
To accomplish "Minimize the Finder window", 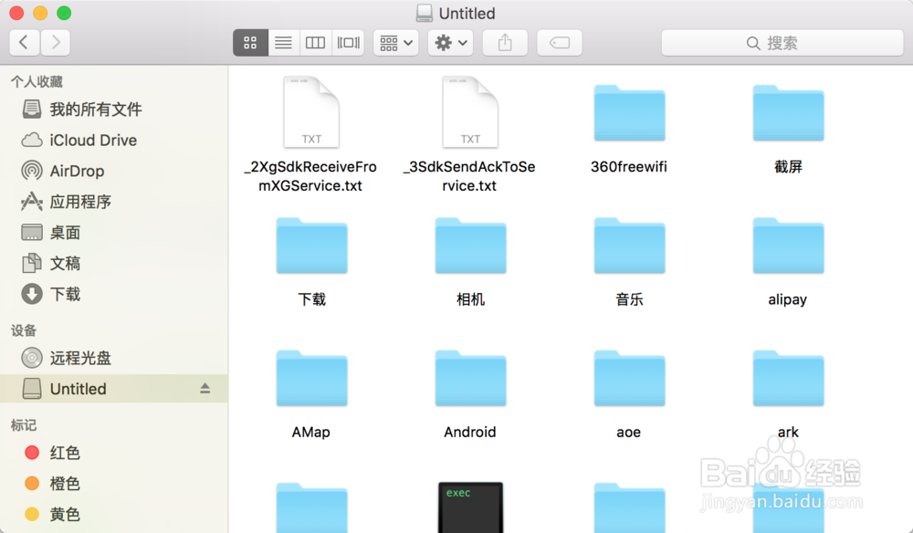I will click(40, 13).
